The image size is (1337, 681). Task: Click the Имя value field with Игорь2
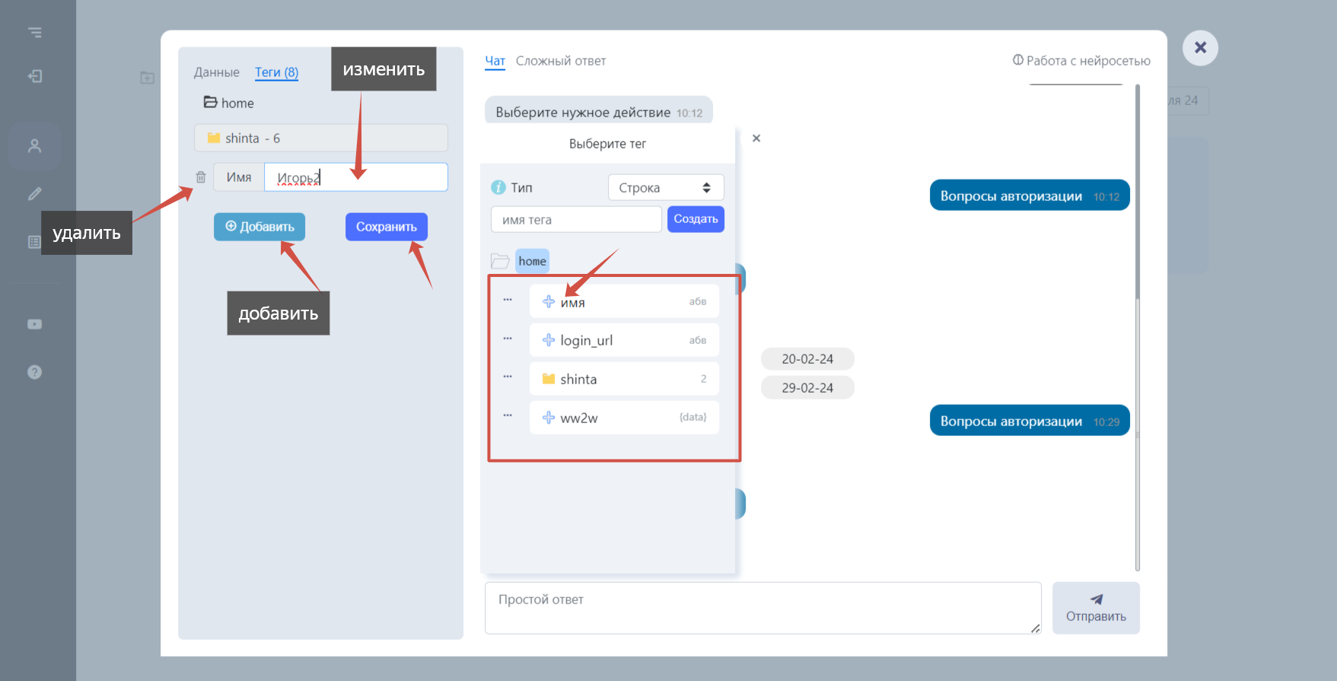point(356,177)
